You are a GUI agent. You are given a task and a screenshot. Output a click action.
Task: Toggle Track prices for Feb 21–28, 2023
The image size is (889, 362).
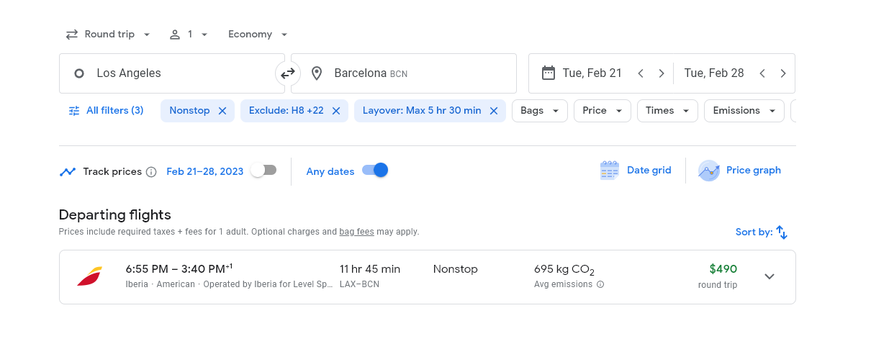[263, 171]
